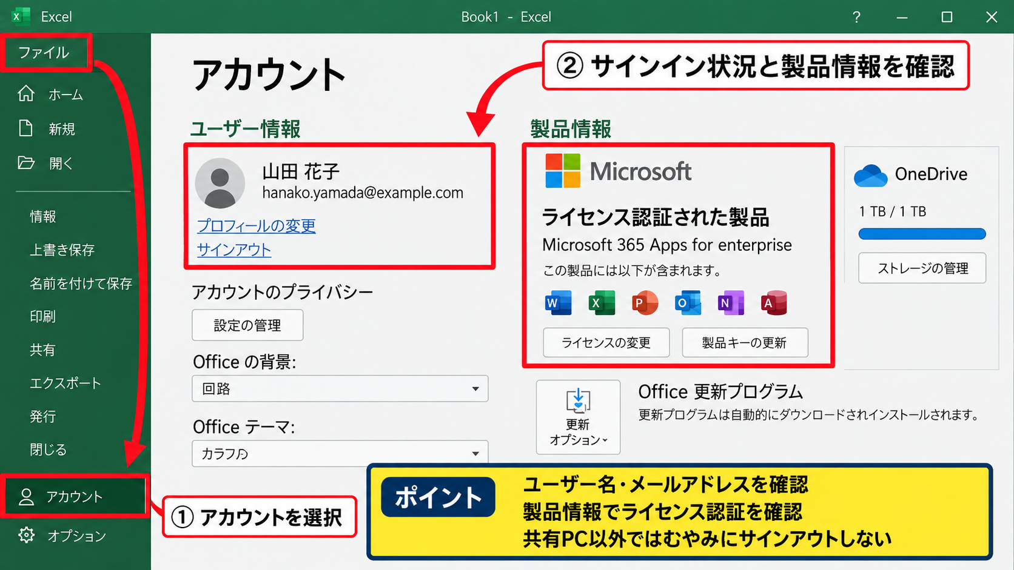Open the 共有 page
Image resolution: width=1014 pixels, height=570 pixels.
(x=43, y=350)
